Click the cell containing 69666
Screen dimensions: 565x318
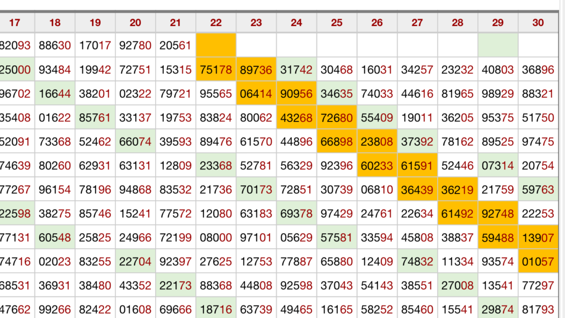point(176,309)
